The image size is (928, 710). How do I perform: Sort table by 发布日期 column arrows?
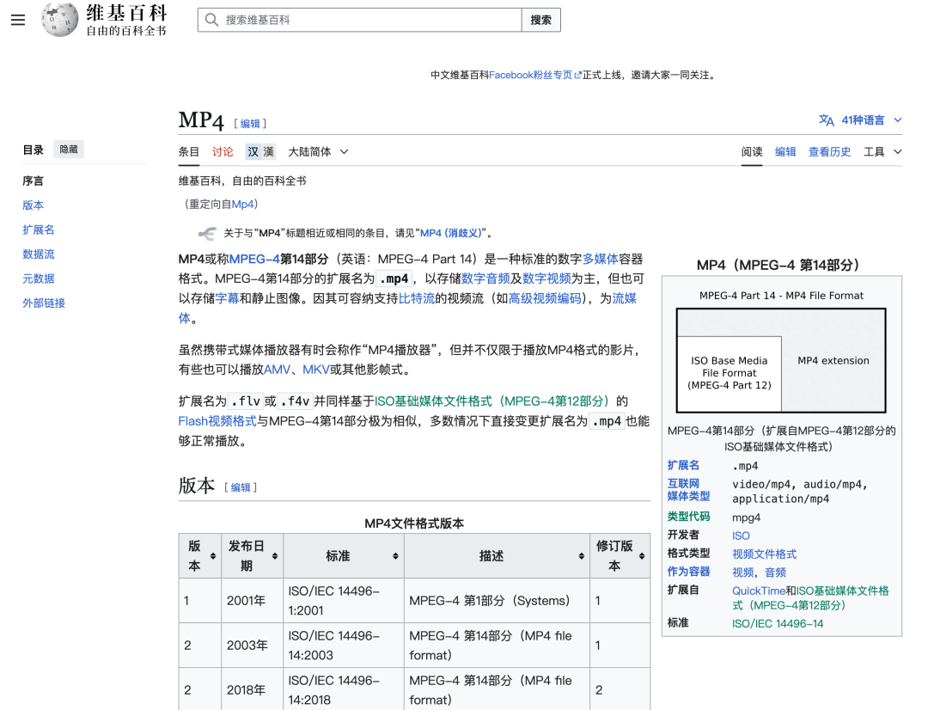click(275, 556)
